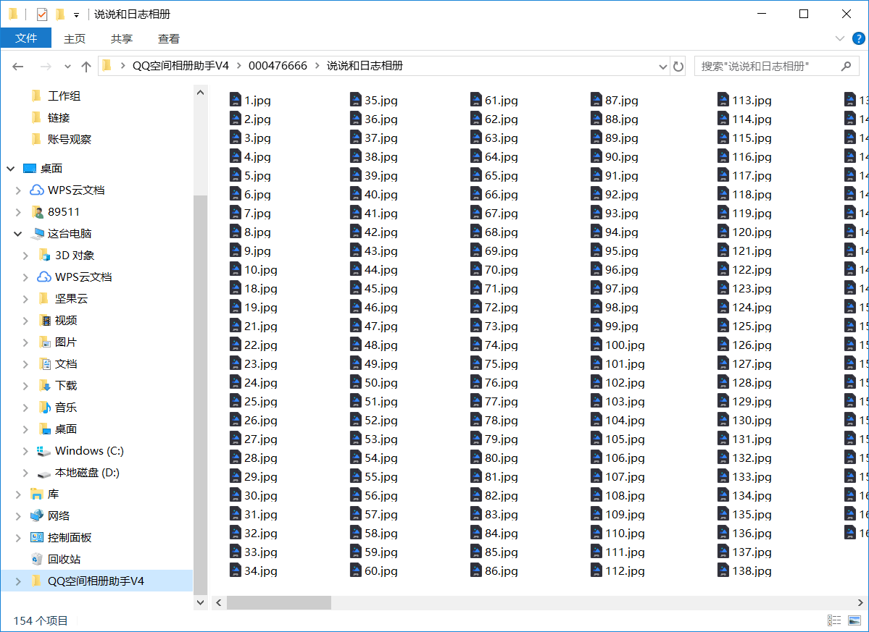This screenshot has width=869, height=632.
Task: Open the address bar history dropdown
Action: [x=662, y=67]
